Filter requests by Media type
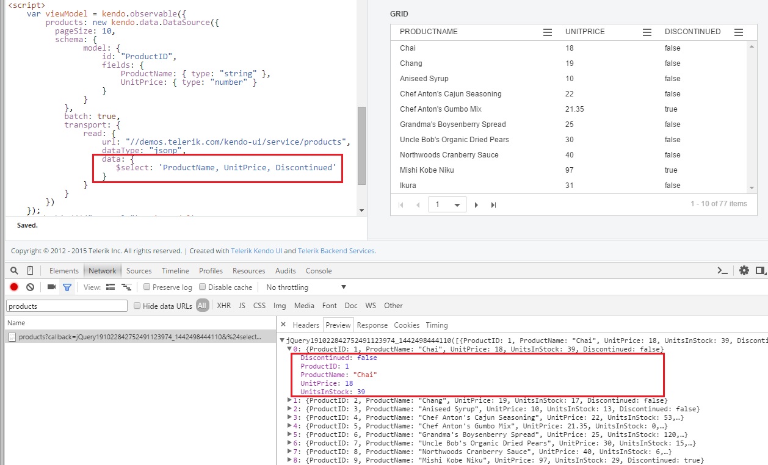The width and height of the screenshot is (768, 465). (304, 306)
